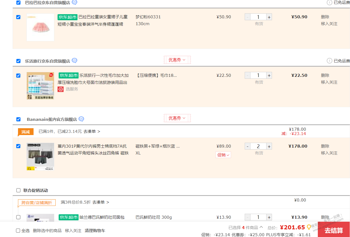Click the red 选服务 service icon
Image resolution: width=350 pixels, height=237 pixels.
coord(61,89)
